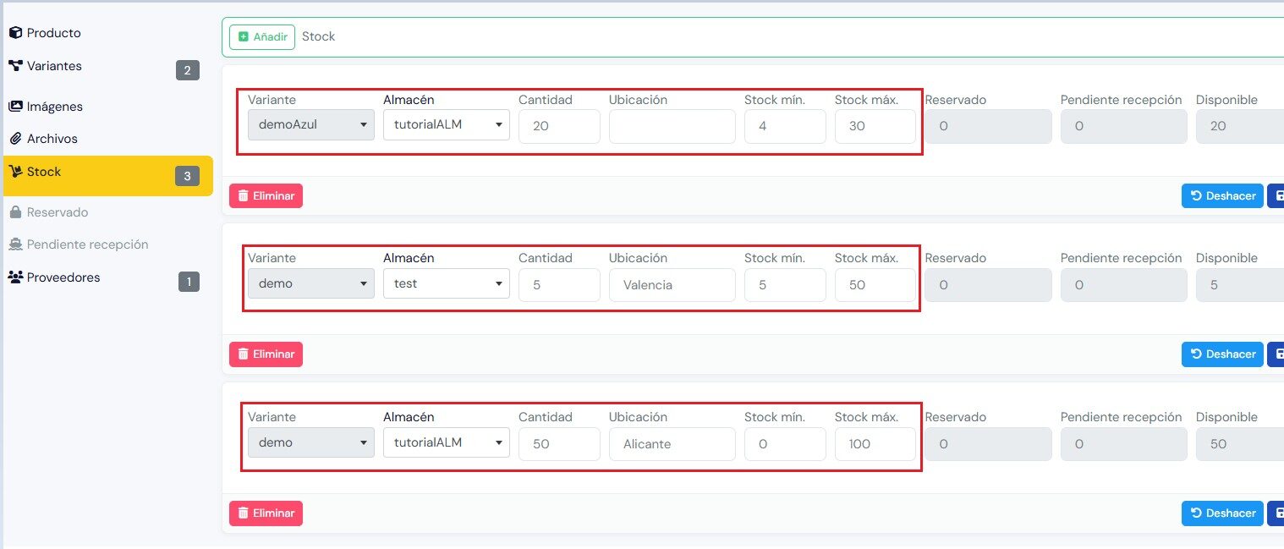Open the tutorialALM Almacén dropdown in first row
This screenshot has width=1284, height=549.
coord(447,125)
